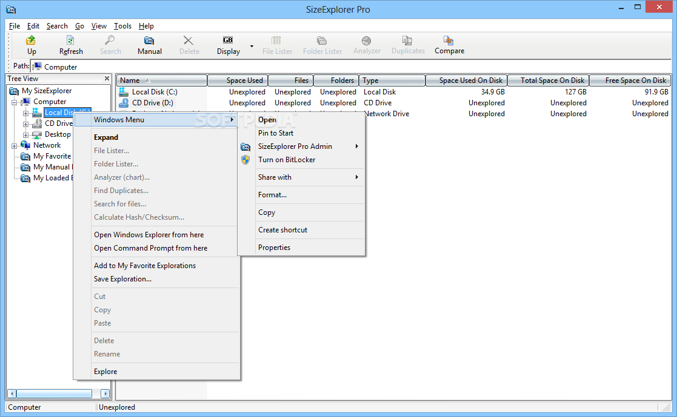This screenshot has width=677, height=417.
Task: Click the SizeExplorer Pro Admin submenu icon
Action: click(245, 146)
